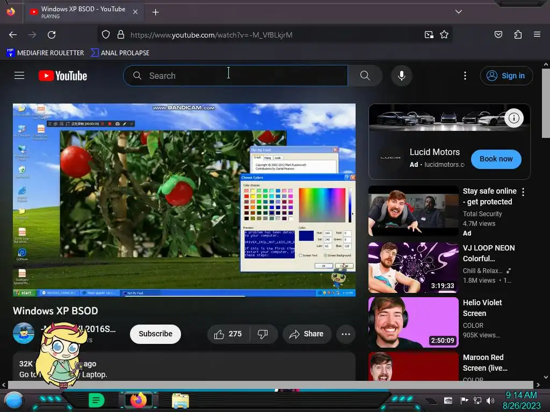The image size is (550, 412).
Task: Click Book now on Lucid Motors ad
Action: (x=496, y=159)
